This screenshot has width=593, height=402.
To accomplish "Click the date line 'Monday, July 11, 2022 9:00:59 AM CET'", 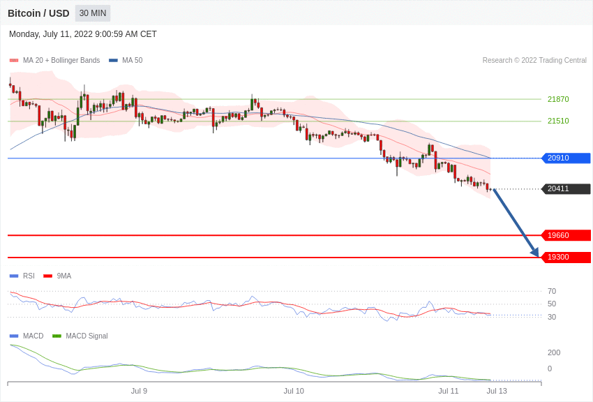I will click(x=83, y=34).
